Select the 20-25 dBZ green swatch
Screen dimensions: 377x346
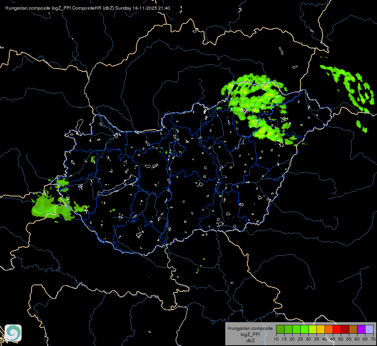click(x=297, y=329)
